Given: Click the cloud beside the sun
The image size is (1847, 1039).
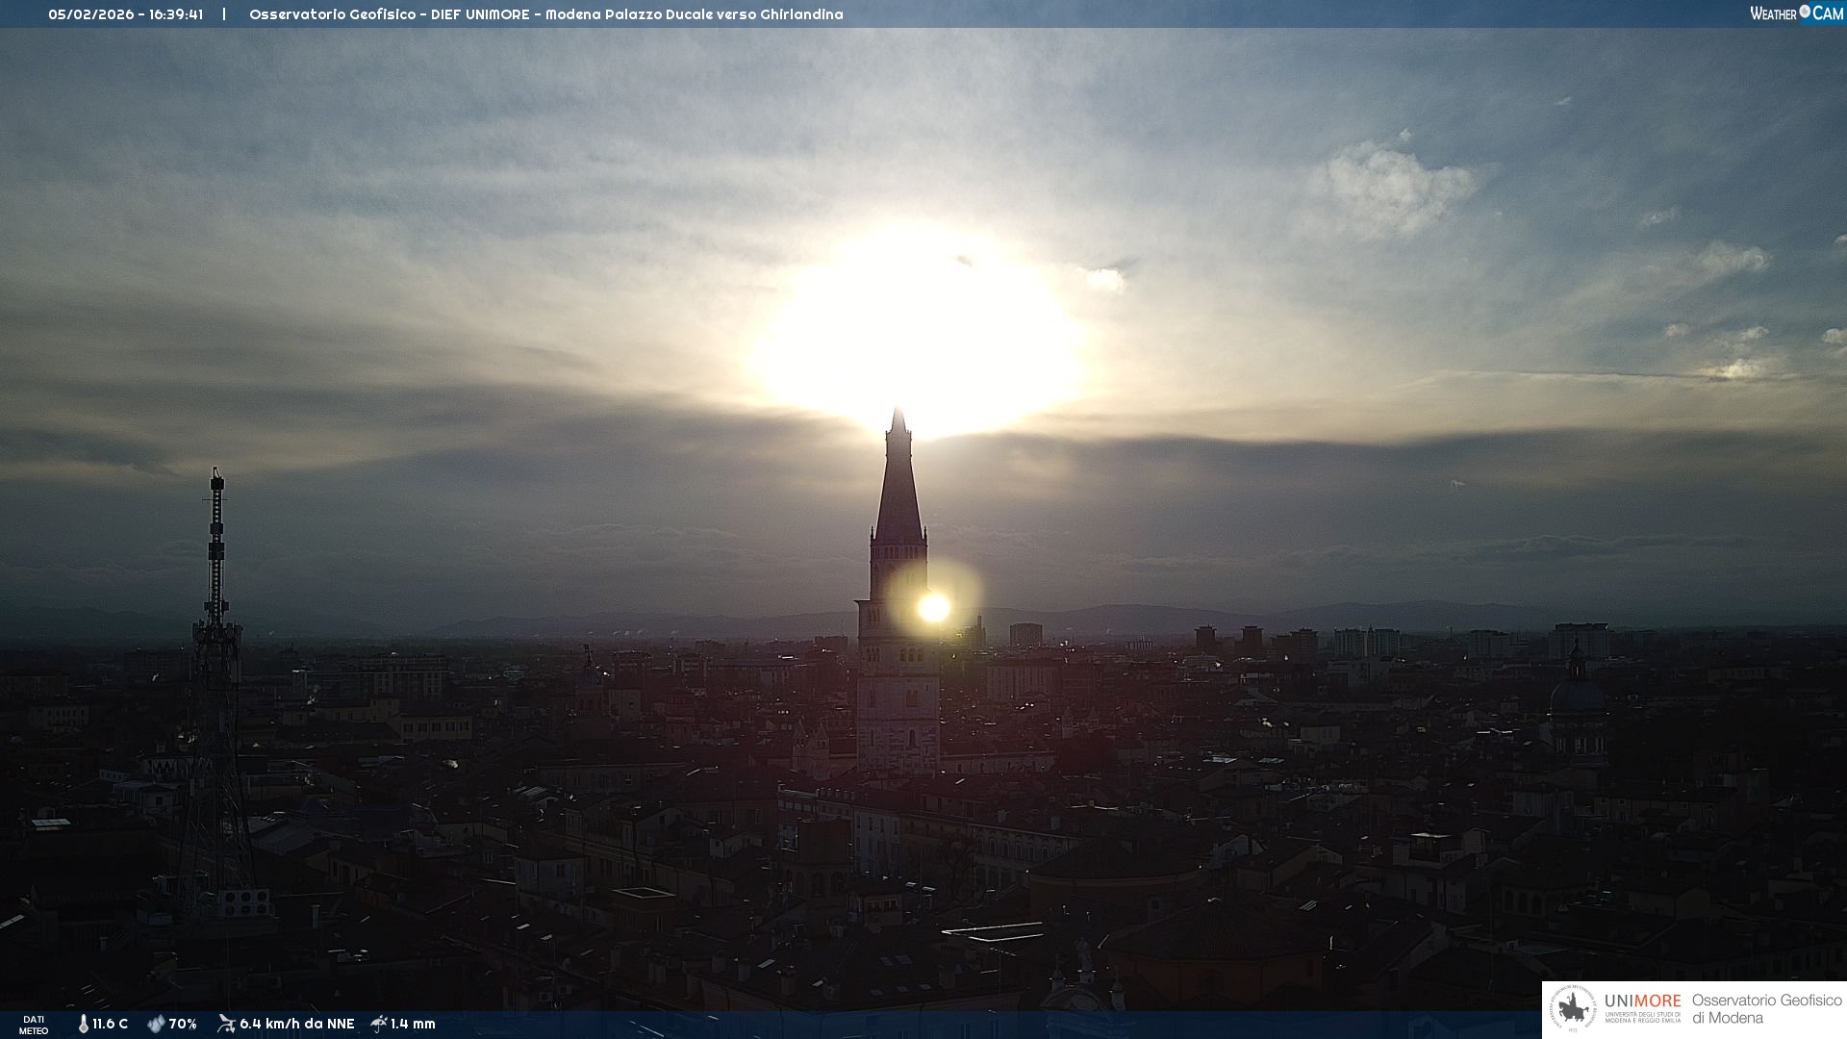Looking at the screenshot, I should (1104, 279).
